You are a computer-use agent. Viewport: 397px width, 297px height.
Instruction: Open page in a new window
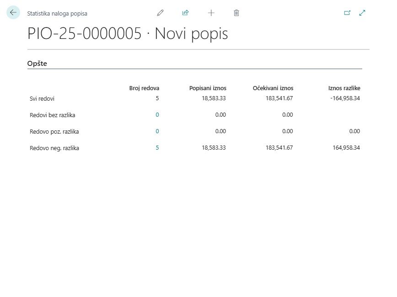(x=347, y=13)
